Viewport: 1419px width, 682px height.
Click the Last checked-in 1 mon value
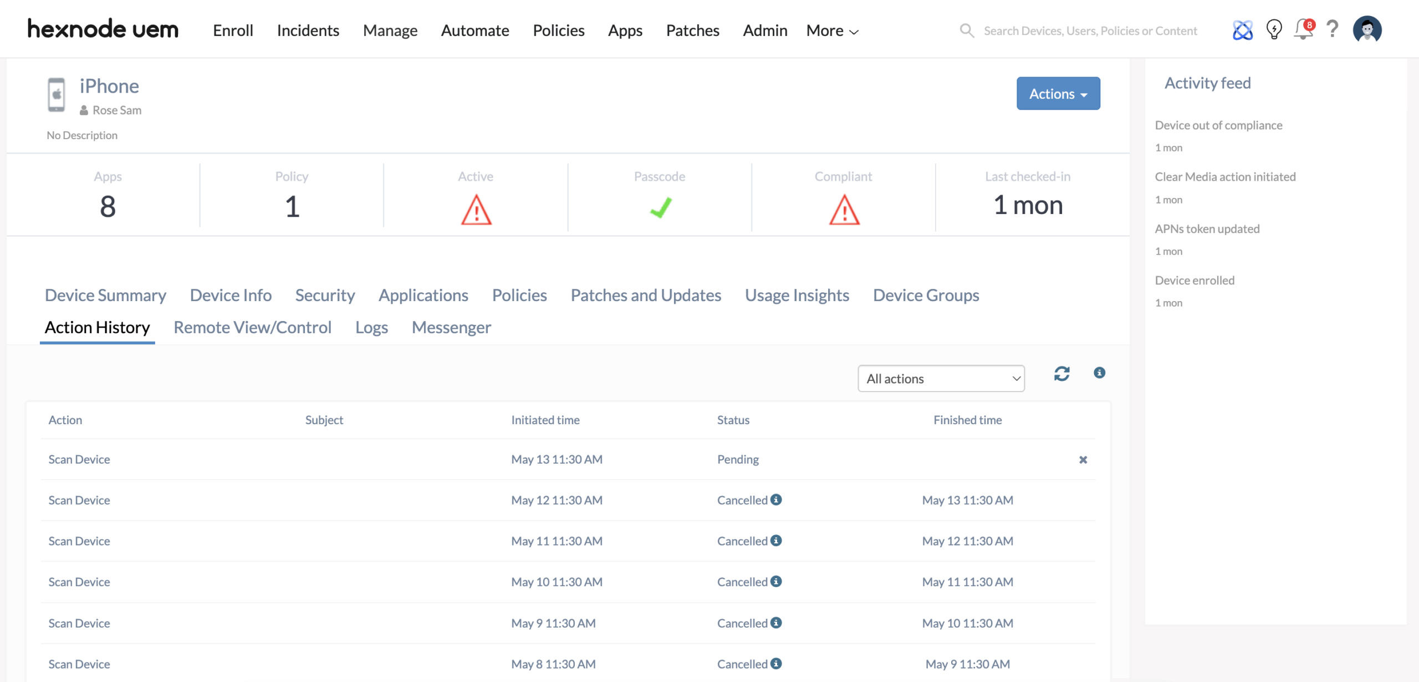click(1028, 205)
